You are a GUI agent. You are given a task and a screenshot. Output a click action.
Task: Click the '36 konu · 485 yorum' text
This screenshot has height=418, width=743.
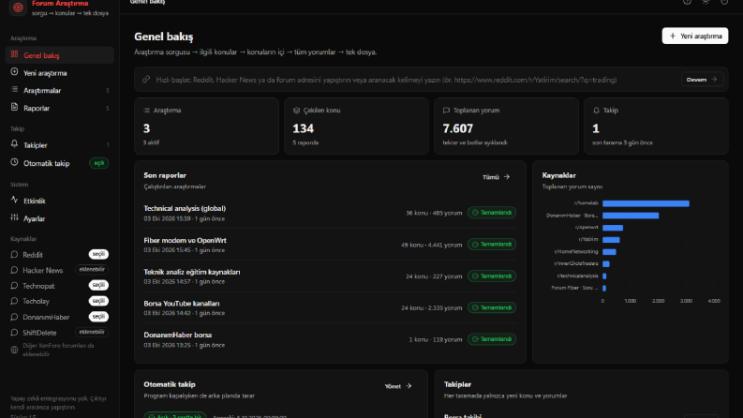(434, 213)
